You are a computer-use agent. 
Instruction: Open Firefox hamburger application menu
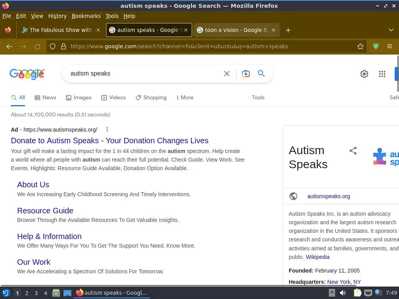(x=390, y=46)
